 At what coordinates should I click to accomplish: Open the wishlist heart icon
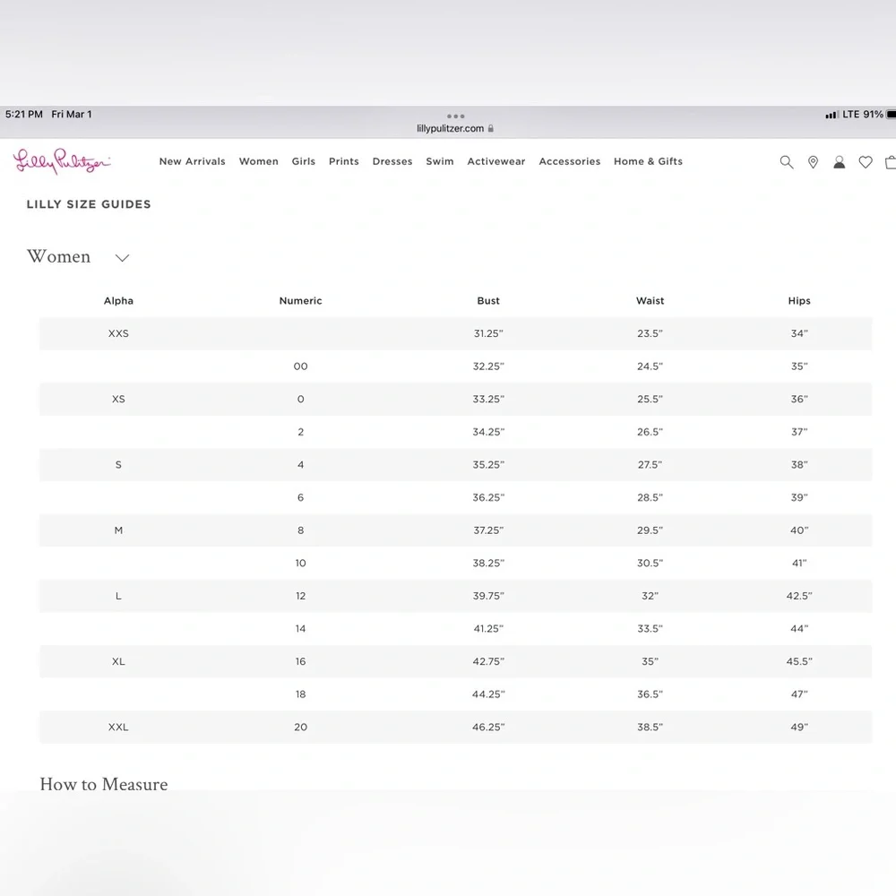pos(866,162)
